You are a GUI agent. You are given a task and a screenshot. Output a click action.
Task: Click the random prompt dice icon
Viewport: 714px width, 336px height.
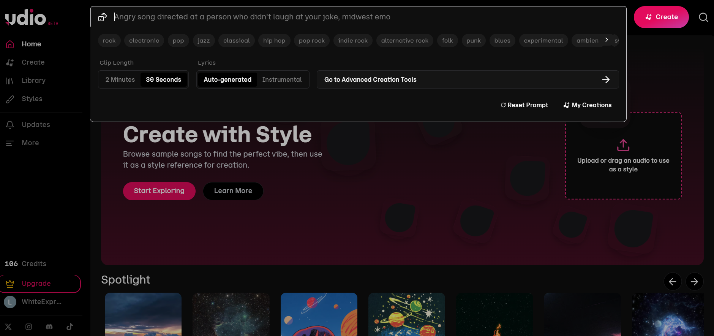[x=103, y=17]
